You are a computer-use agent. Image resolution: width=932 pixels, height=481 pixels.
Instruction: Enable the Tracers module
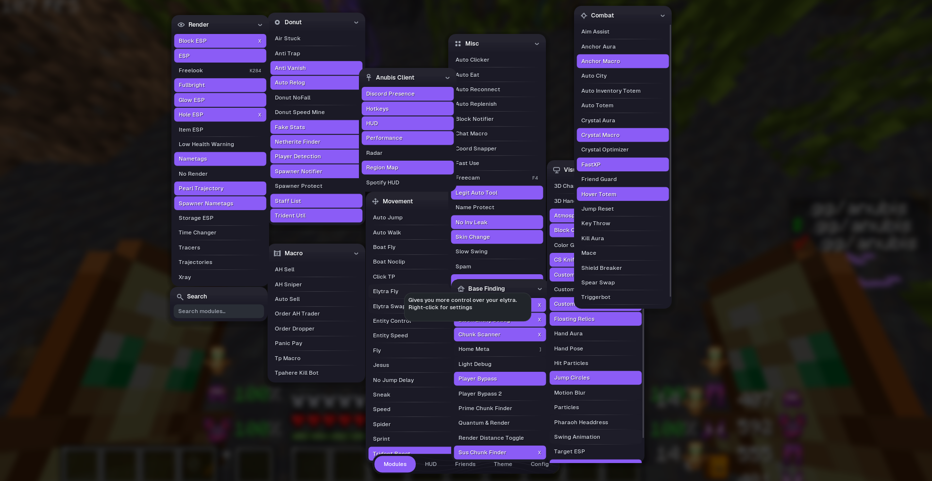(220, 248)
